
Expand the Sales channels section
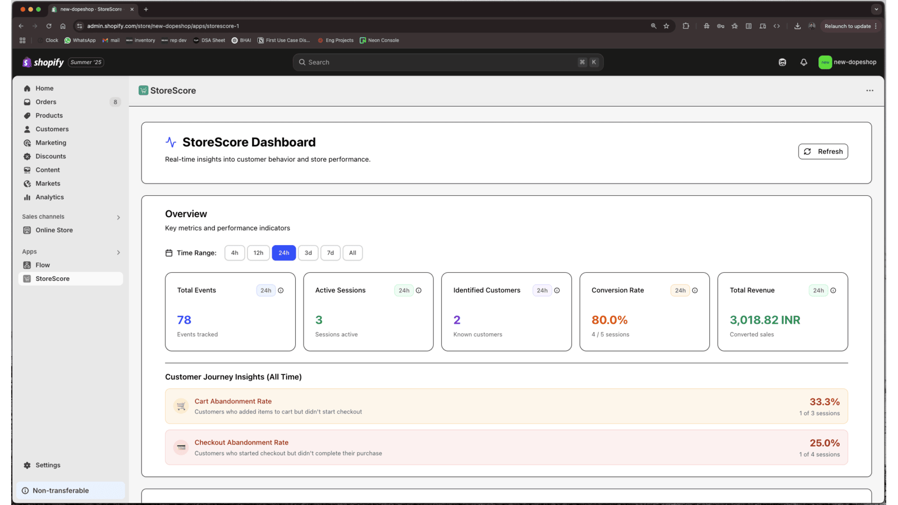[x=118, y=217]
